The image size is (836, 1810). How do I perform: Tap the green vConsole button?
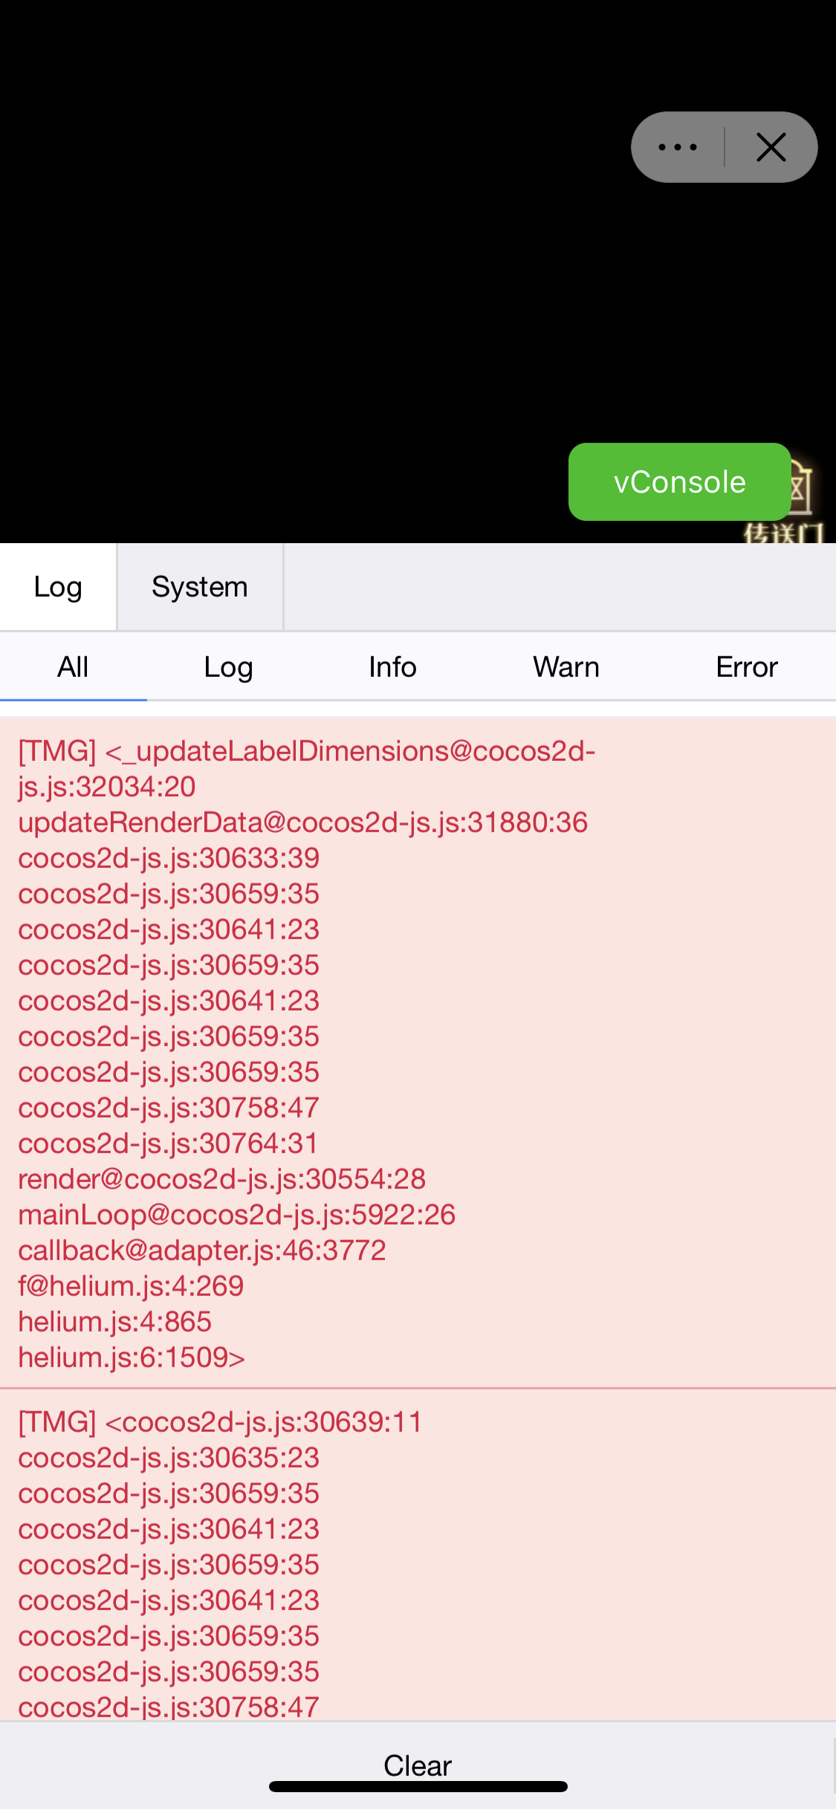click(679, 481)
